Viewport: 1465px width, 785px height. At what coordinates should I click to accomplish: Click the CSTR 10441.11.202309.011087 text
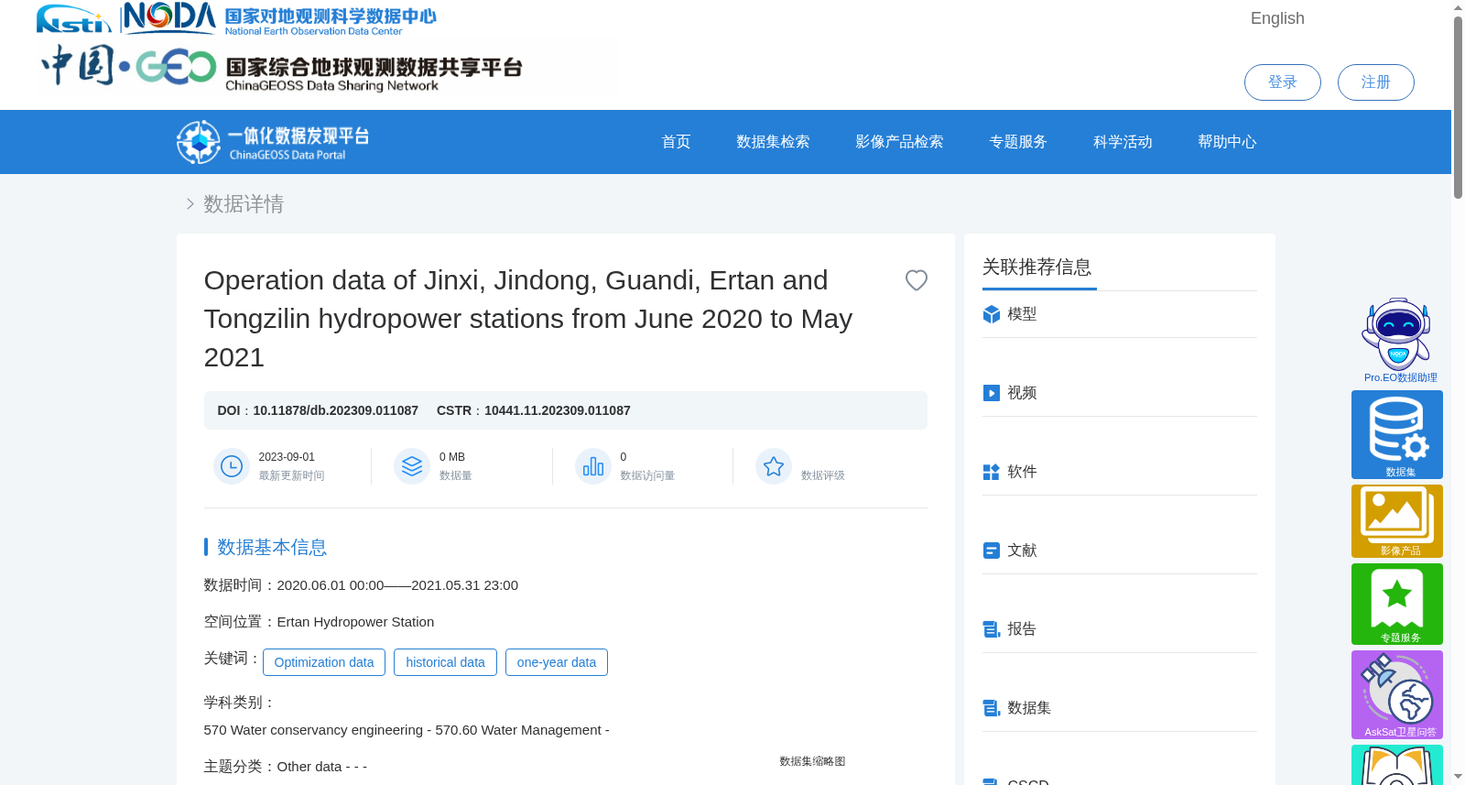[534, 410]
